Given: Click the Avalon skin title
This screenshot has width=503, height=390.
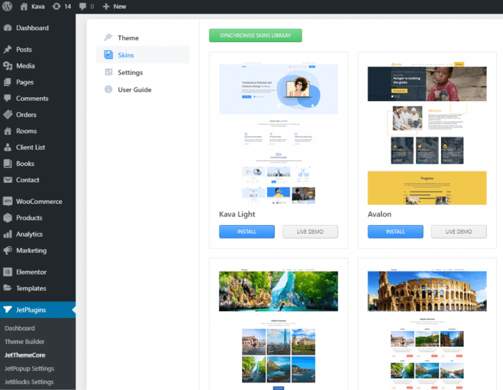Looking at the screenshot, I should (x=379, y=214).
